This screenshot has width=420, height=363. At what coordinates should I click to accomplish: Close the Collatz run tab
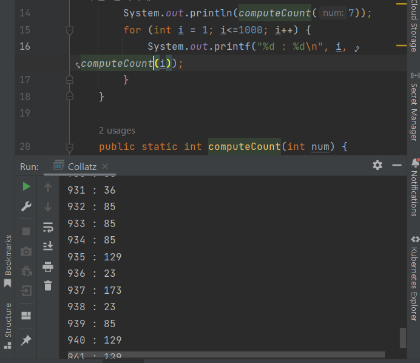pos(105,167)
